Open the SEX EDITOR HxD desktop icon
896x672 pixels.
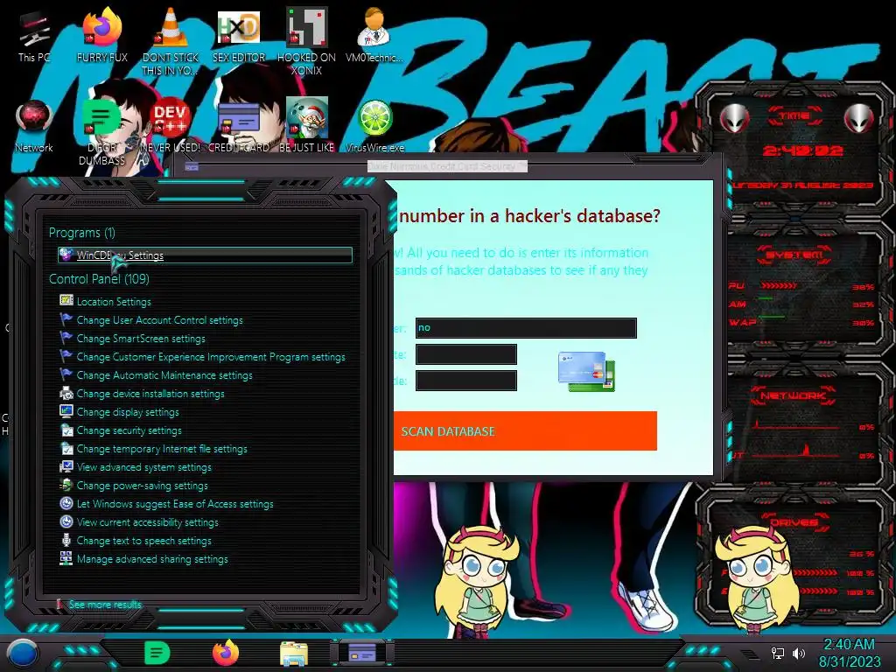(x=239, y=35)
